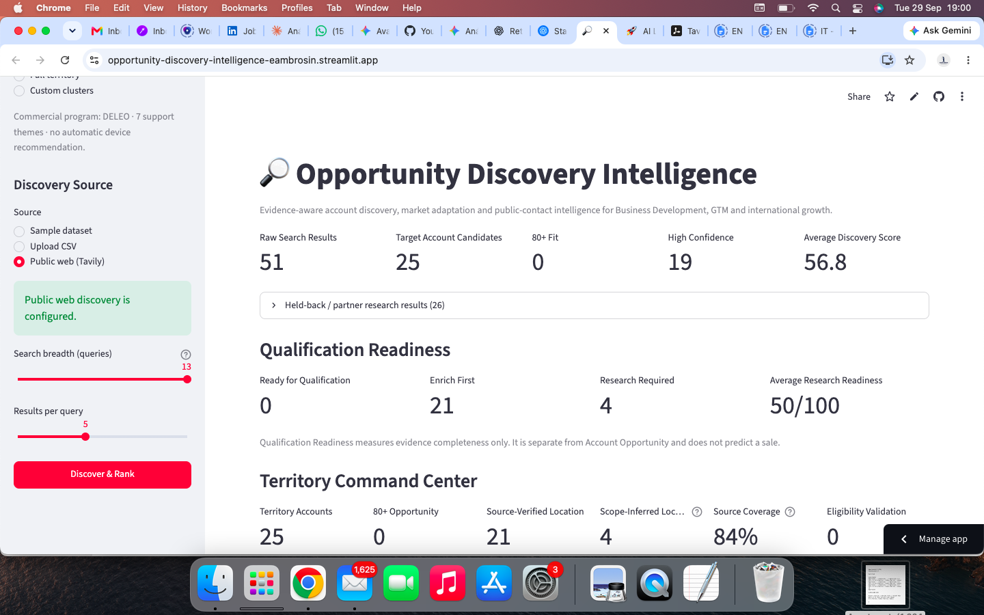Image resolution: width=984 pixels, height=615 pixels.
Task: Open the Gmail Inbox browser tab
Action: coord(106,31)
